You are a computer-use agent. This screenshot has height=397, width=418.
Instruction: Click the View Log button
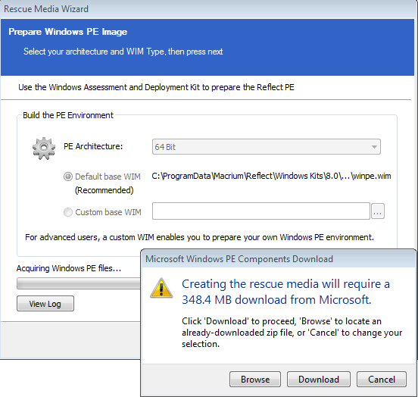click(45, 304)
